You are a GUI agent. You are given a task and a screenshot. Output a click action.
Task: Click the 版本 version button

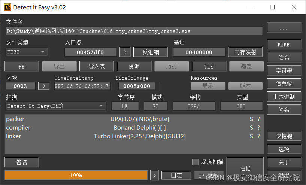click(x=245, y=86)
